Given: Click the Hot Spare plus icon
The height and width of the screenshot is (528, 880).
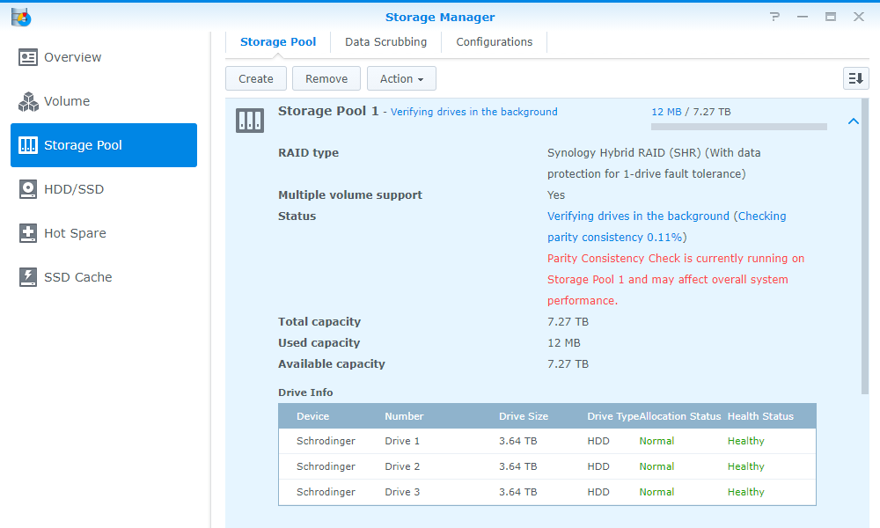Looking at the screenshot, I should [x=28, y=233].
